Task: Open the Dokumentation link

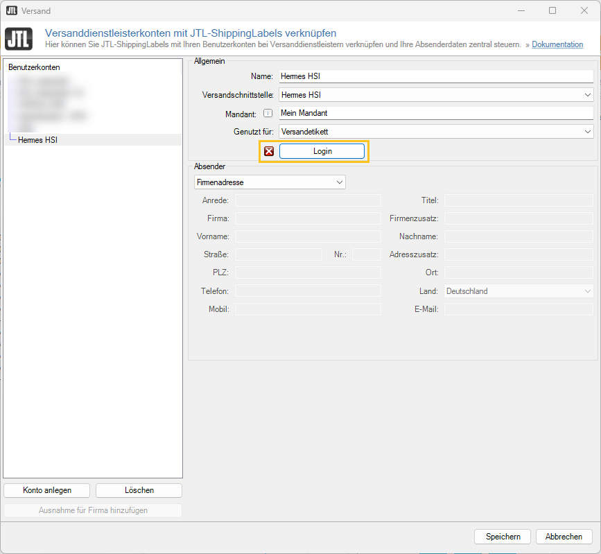Action: [x=557, y=44]
